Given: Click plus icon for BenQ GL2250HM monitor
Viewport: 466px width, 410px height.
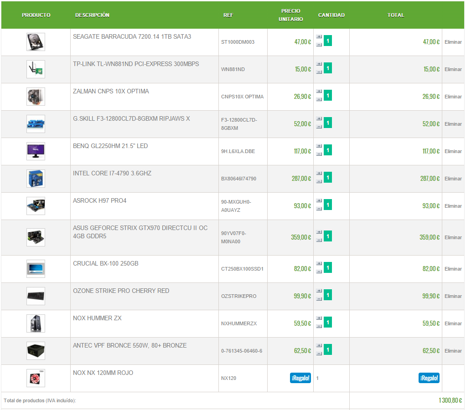Looking at the screenshot, I should point(319,146).
